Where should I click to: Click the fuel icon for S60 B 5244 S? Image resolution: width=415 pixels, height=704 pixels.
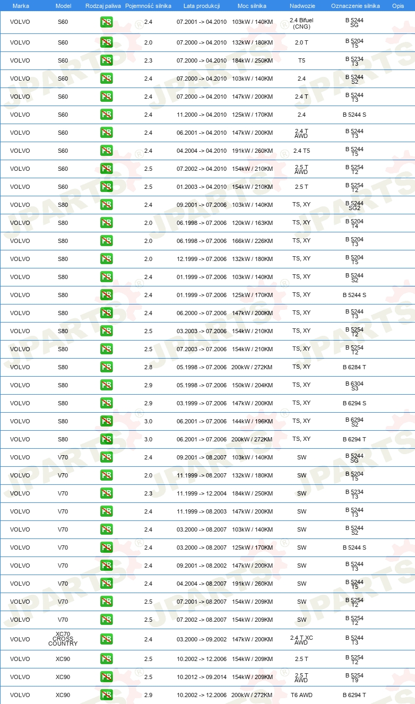point(106,115)
